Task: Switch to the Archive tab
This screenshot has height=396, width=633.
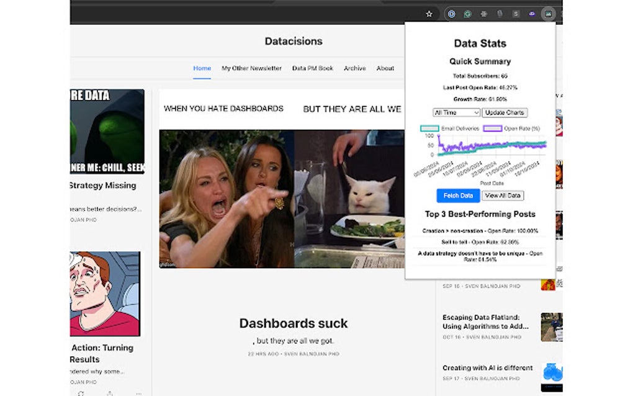Action: coord(354,68)
